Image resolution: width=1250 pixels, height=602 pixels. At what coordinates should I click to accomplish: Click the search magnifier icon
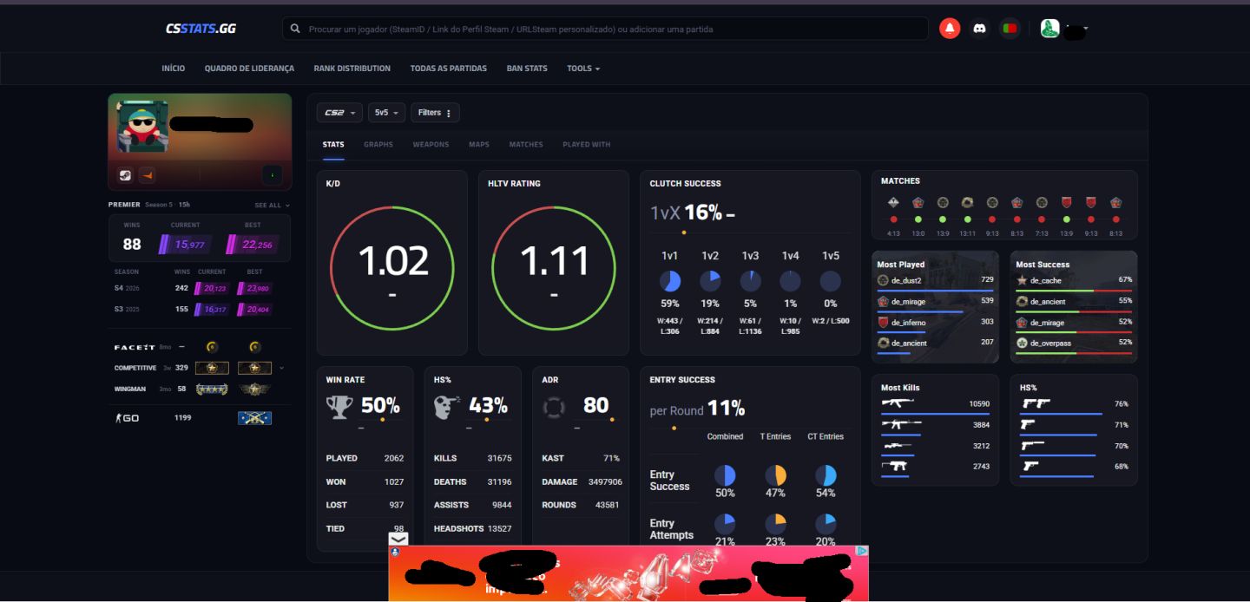click(296, 29)
